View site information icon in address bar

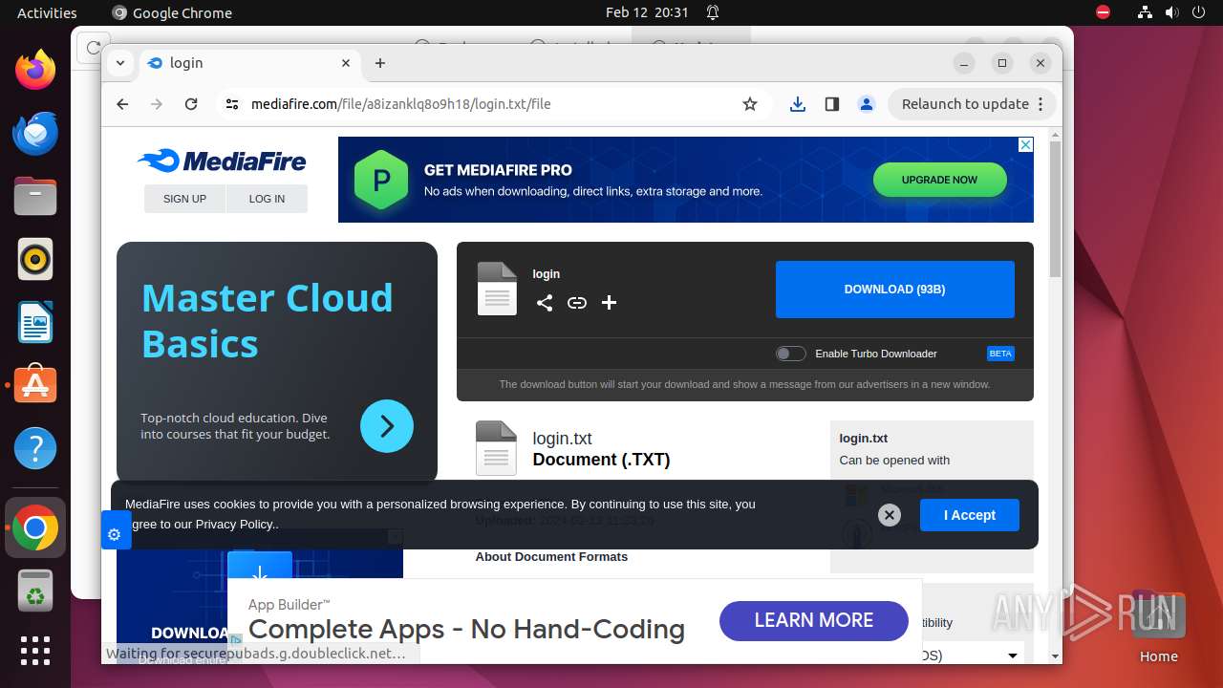click(232, 104)
